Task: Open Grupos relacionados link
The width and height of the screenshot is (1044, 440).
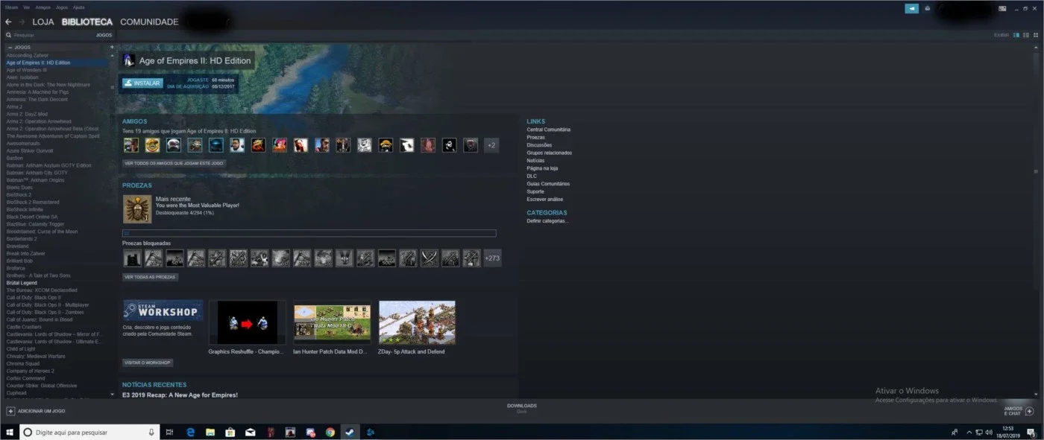Action: 549,153
